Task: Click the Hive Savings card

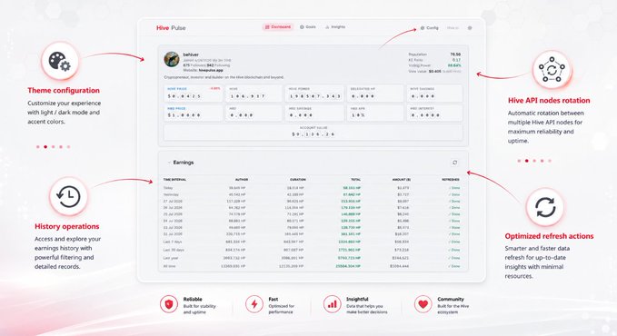Action: point(435,94)
